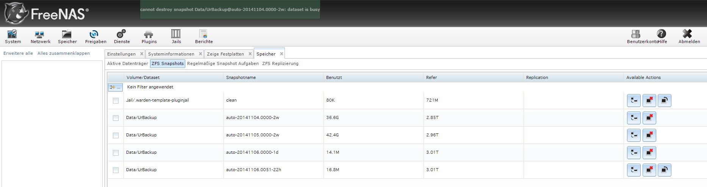707x187 pixels.
Task: Select the Speicher tab
Action: pyautogui.click(x=266, y=54)
